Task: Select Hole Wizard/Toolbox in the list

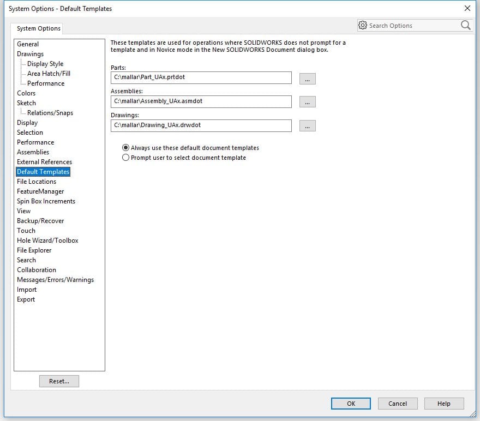Action: coord(47,240)
